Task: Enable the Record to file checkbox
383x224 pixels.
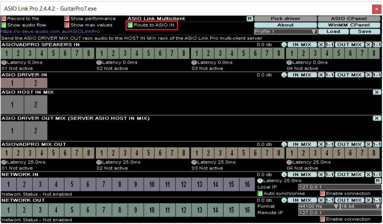Action: coord(4,19)
